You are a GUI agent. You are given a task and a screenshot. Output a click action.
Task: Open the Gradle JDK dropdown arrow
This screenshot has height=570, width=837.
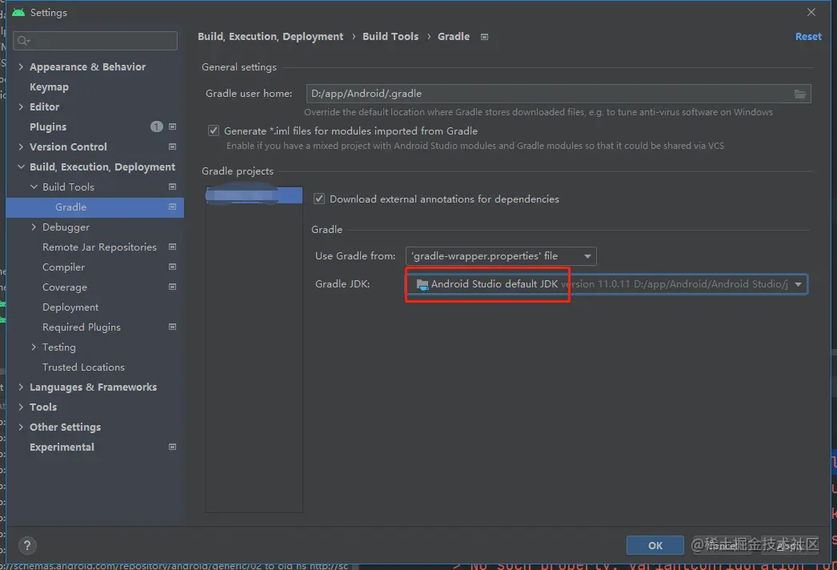point(798,284)
